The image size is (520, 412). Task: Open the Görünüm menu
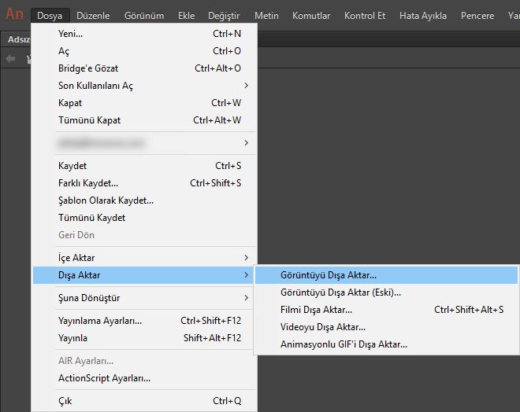(x=147, y=16)
